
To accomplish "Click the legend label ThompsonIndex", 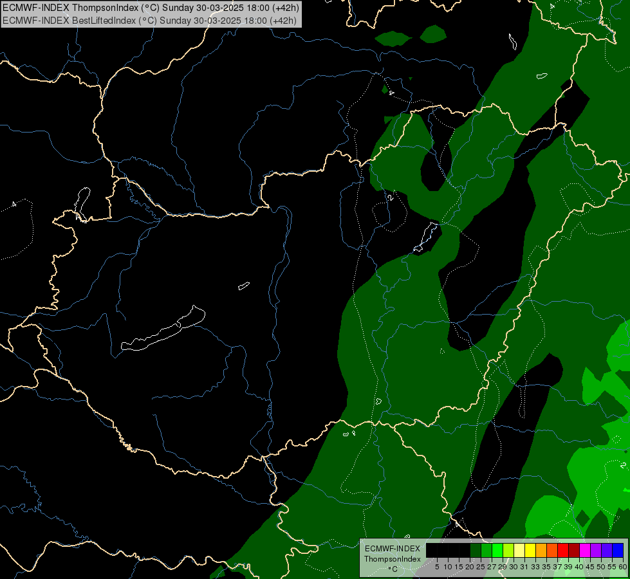I will [x=392, y=559].
